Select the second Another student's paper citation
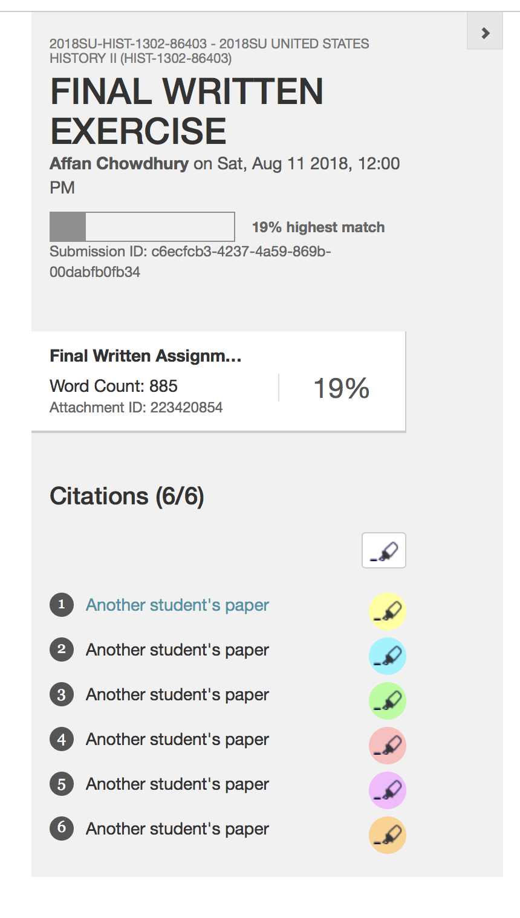The image size is (520, 918). 177,649
